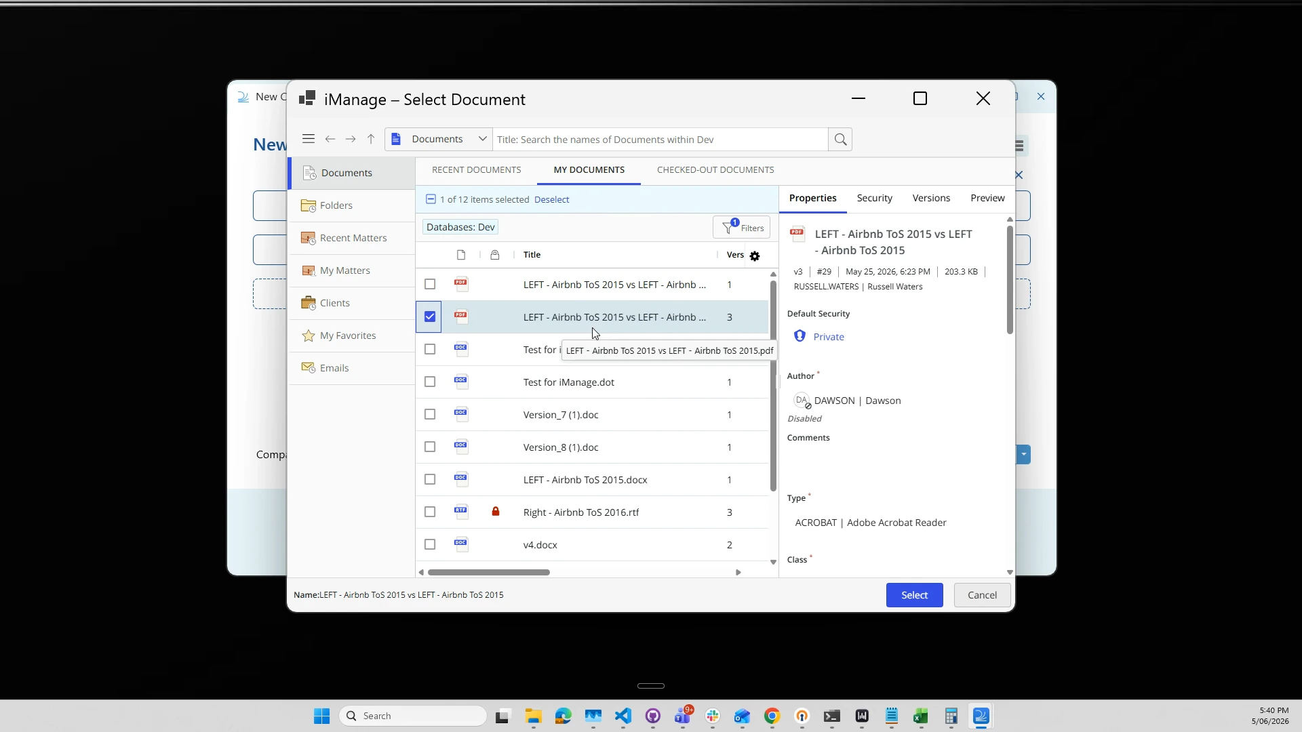Click the DOC icon of v4.docx row
Viewport: 1302px width, 732px height.
point(461,544)
